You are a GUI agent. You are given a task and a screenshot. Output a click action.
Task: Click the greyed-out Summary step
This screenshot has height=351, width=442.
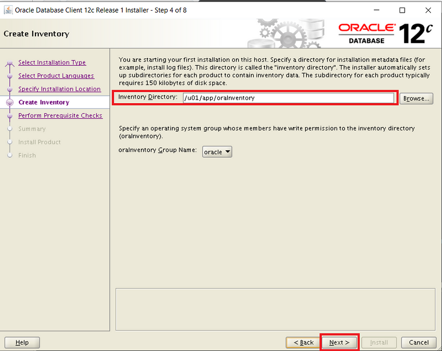pos(32,128)
